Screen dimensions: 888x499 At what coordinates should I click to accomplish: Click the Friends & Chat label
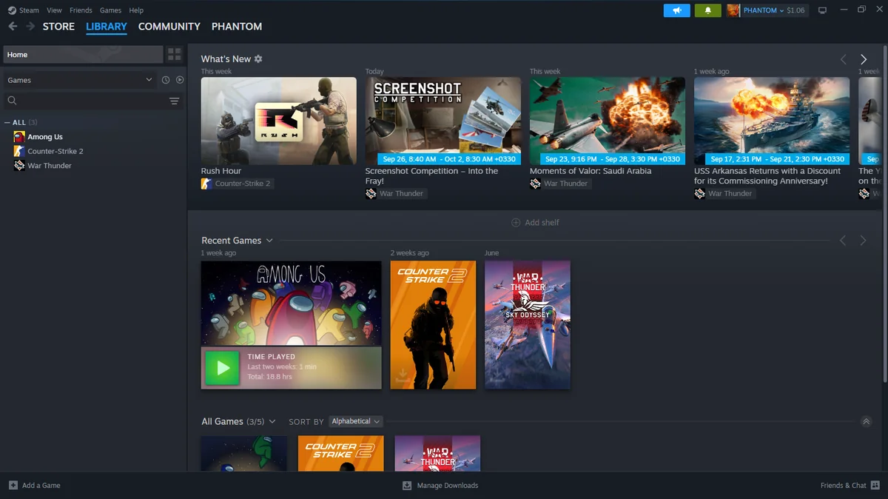tap(844, 485)
